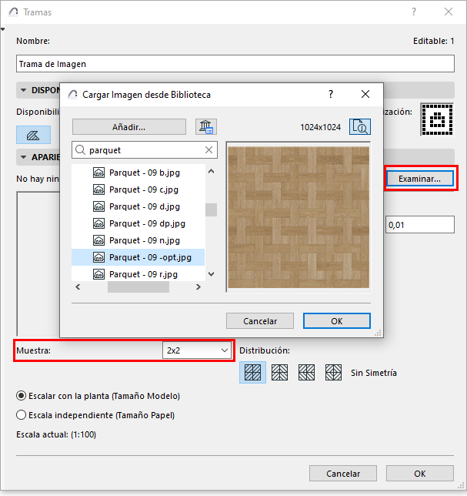The width and height of the screenshot is (467, 496).
Task: Close the Cargar Imagen desde Biblioteca dialog
Action: click(x=365, y=94)
